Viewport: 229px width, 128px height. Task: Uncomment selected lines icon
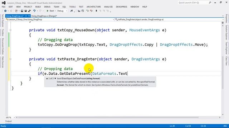tap(92, 11)
